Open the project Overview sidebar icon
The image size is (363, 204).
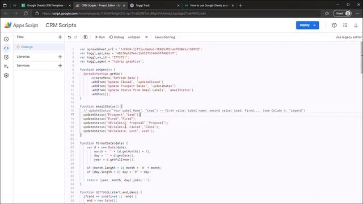[6, 39]
